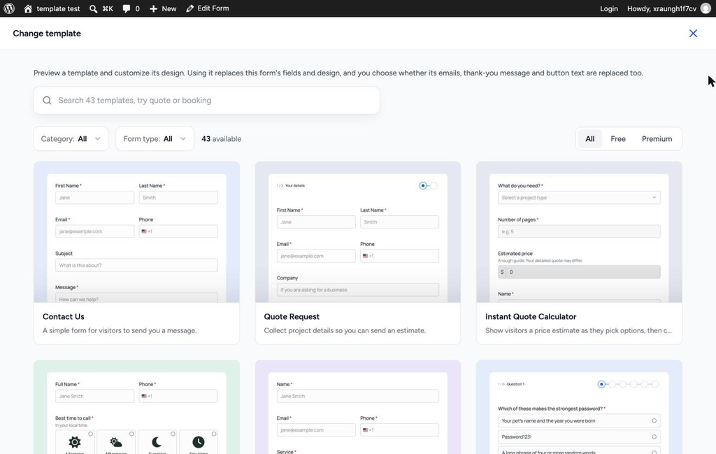The width and height of the screenshot is (716, 454).
Task: Open the Instant Quote Calculator template preview
Action: pyautogui.click(x=579, y=232)
